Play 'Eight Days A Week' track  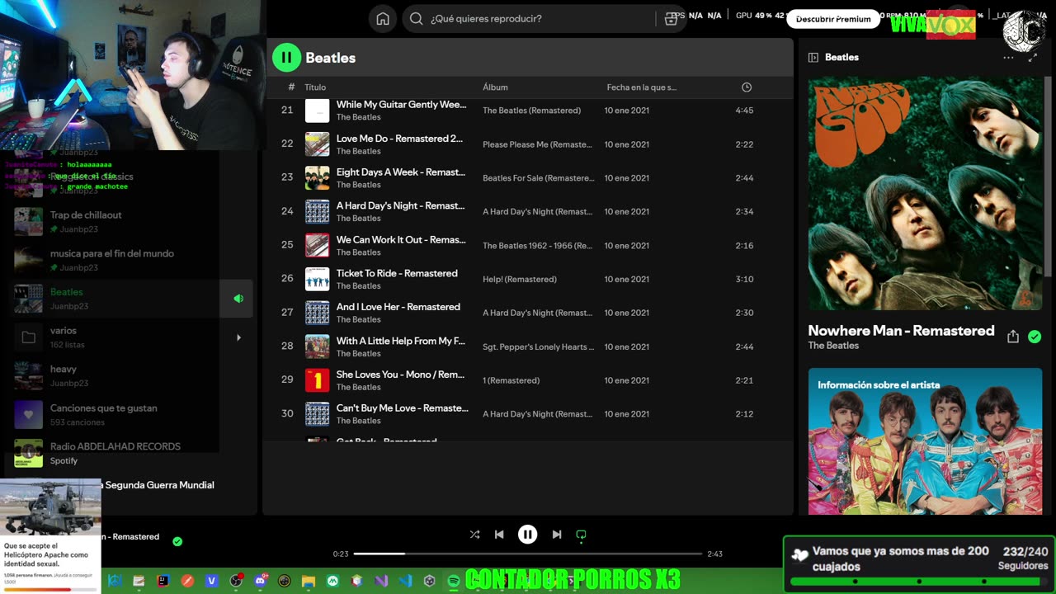point(401,172)
